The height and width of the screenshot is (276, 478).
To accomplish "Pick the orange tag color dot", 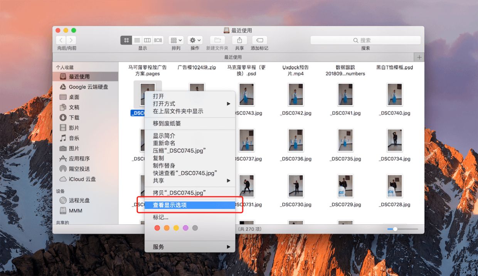I will tap(167, 228).
